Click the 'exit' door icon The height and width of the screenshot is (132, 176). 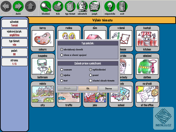[x=122, y=7]
